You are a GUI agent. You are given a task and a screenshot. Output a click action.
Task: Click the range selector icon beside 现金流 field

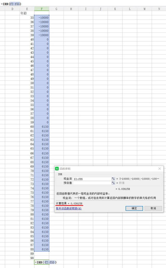[x=113, y=179]
